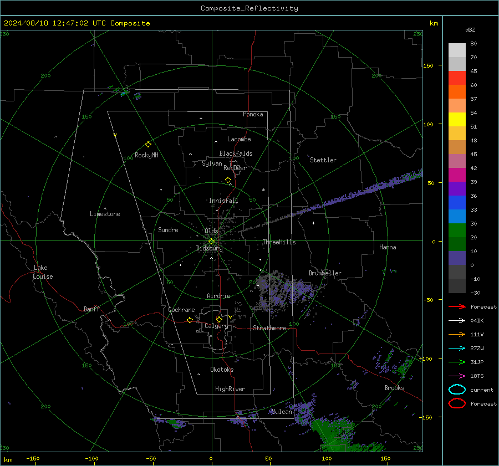Click the 2024/08/18 12:47:02 UTC timestamp

coord(55,23)
